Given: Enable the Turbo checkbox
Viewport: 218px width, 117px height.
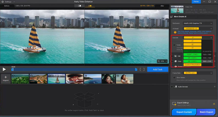Looking at the screenshot, I should pyautogui.click(x=174, y=45).
